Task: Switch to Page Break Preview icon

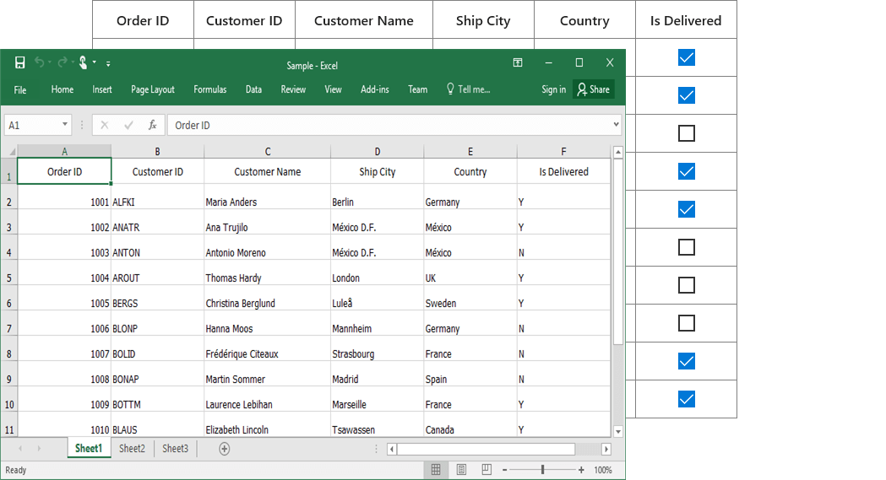Action: tap(486, 469)
